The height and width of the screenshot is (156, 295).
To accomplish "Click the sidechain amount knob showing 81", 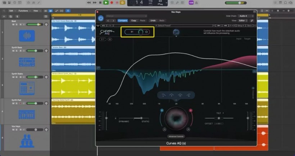I will pyautogui.click(x=141, y=32).
